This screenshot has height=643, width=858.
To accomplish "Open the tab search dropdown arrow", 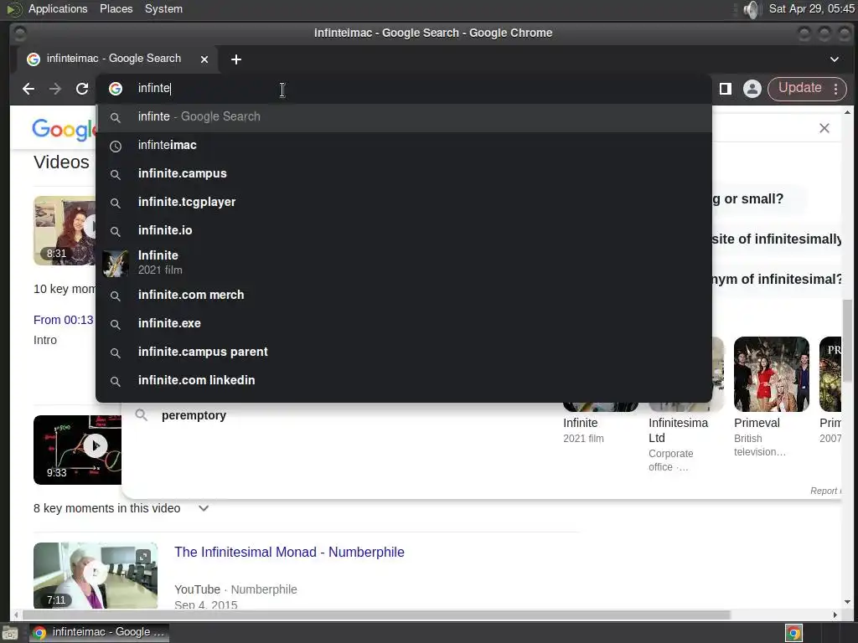I will coord(834,59).
